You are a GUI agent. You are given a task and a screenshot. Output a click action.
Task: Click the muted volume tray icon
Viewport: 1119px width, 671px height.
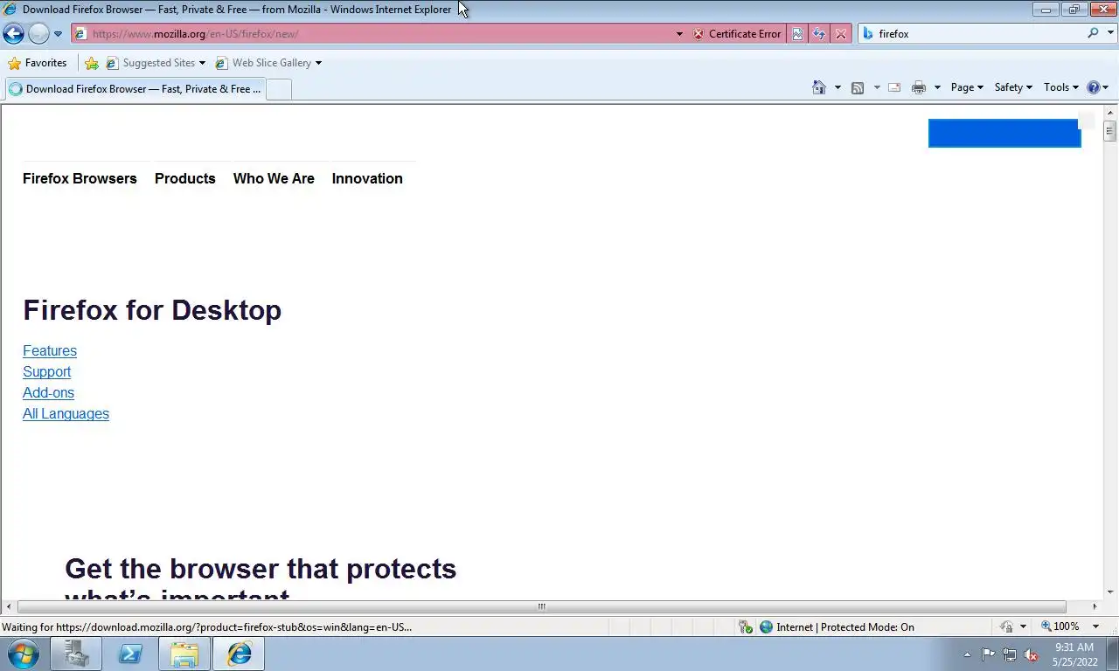[x=1031, y=654]
